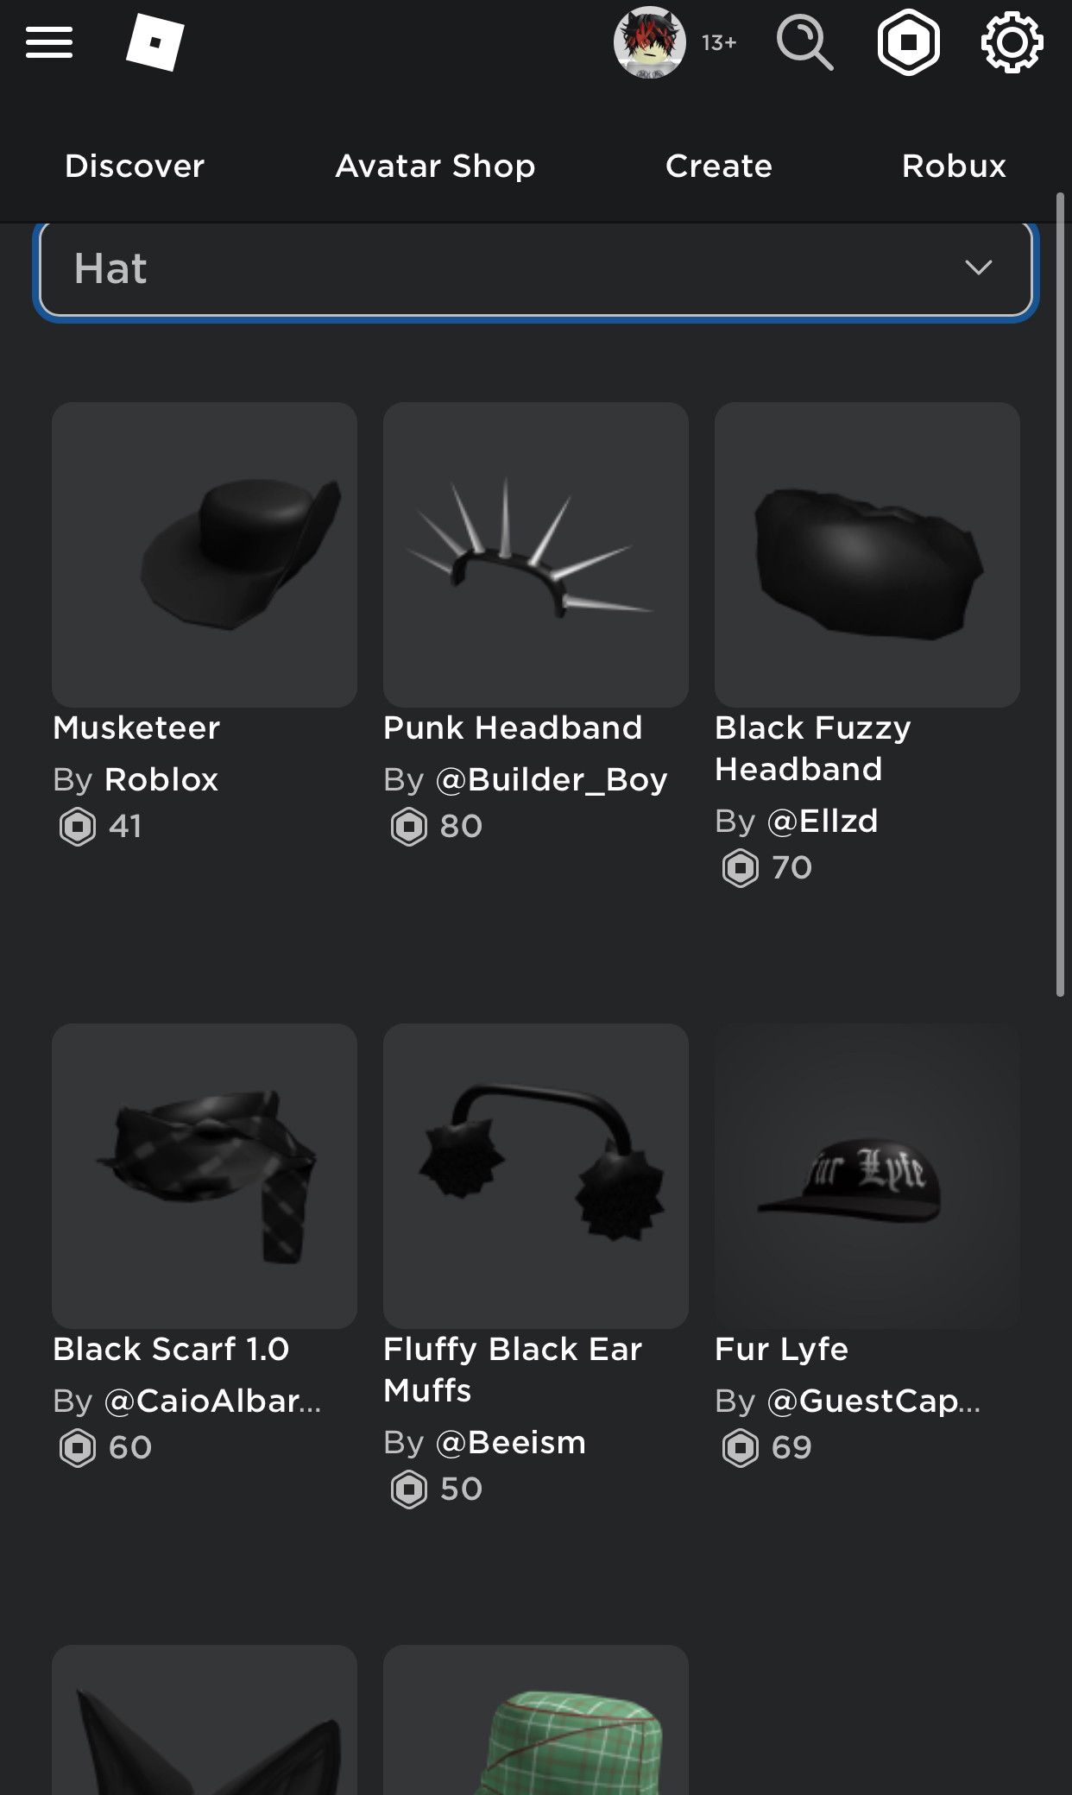Open the settings gear icon

pos(1012,42)
